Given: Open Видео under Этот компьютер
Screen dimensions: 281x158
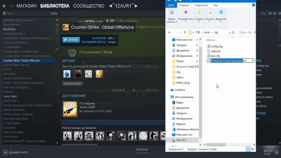Looking at the screenshot, I should [x=180, y=102].
